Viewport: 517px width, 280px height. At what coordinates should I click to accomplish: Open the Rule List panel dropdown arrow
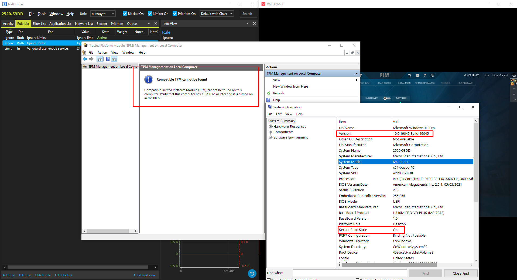[149, 24]
